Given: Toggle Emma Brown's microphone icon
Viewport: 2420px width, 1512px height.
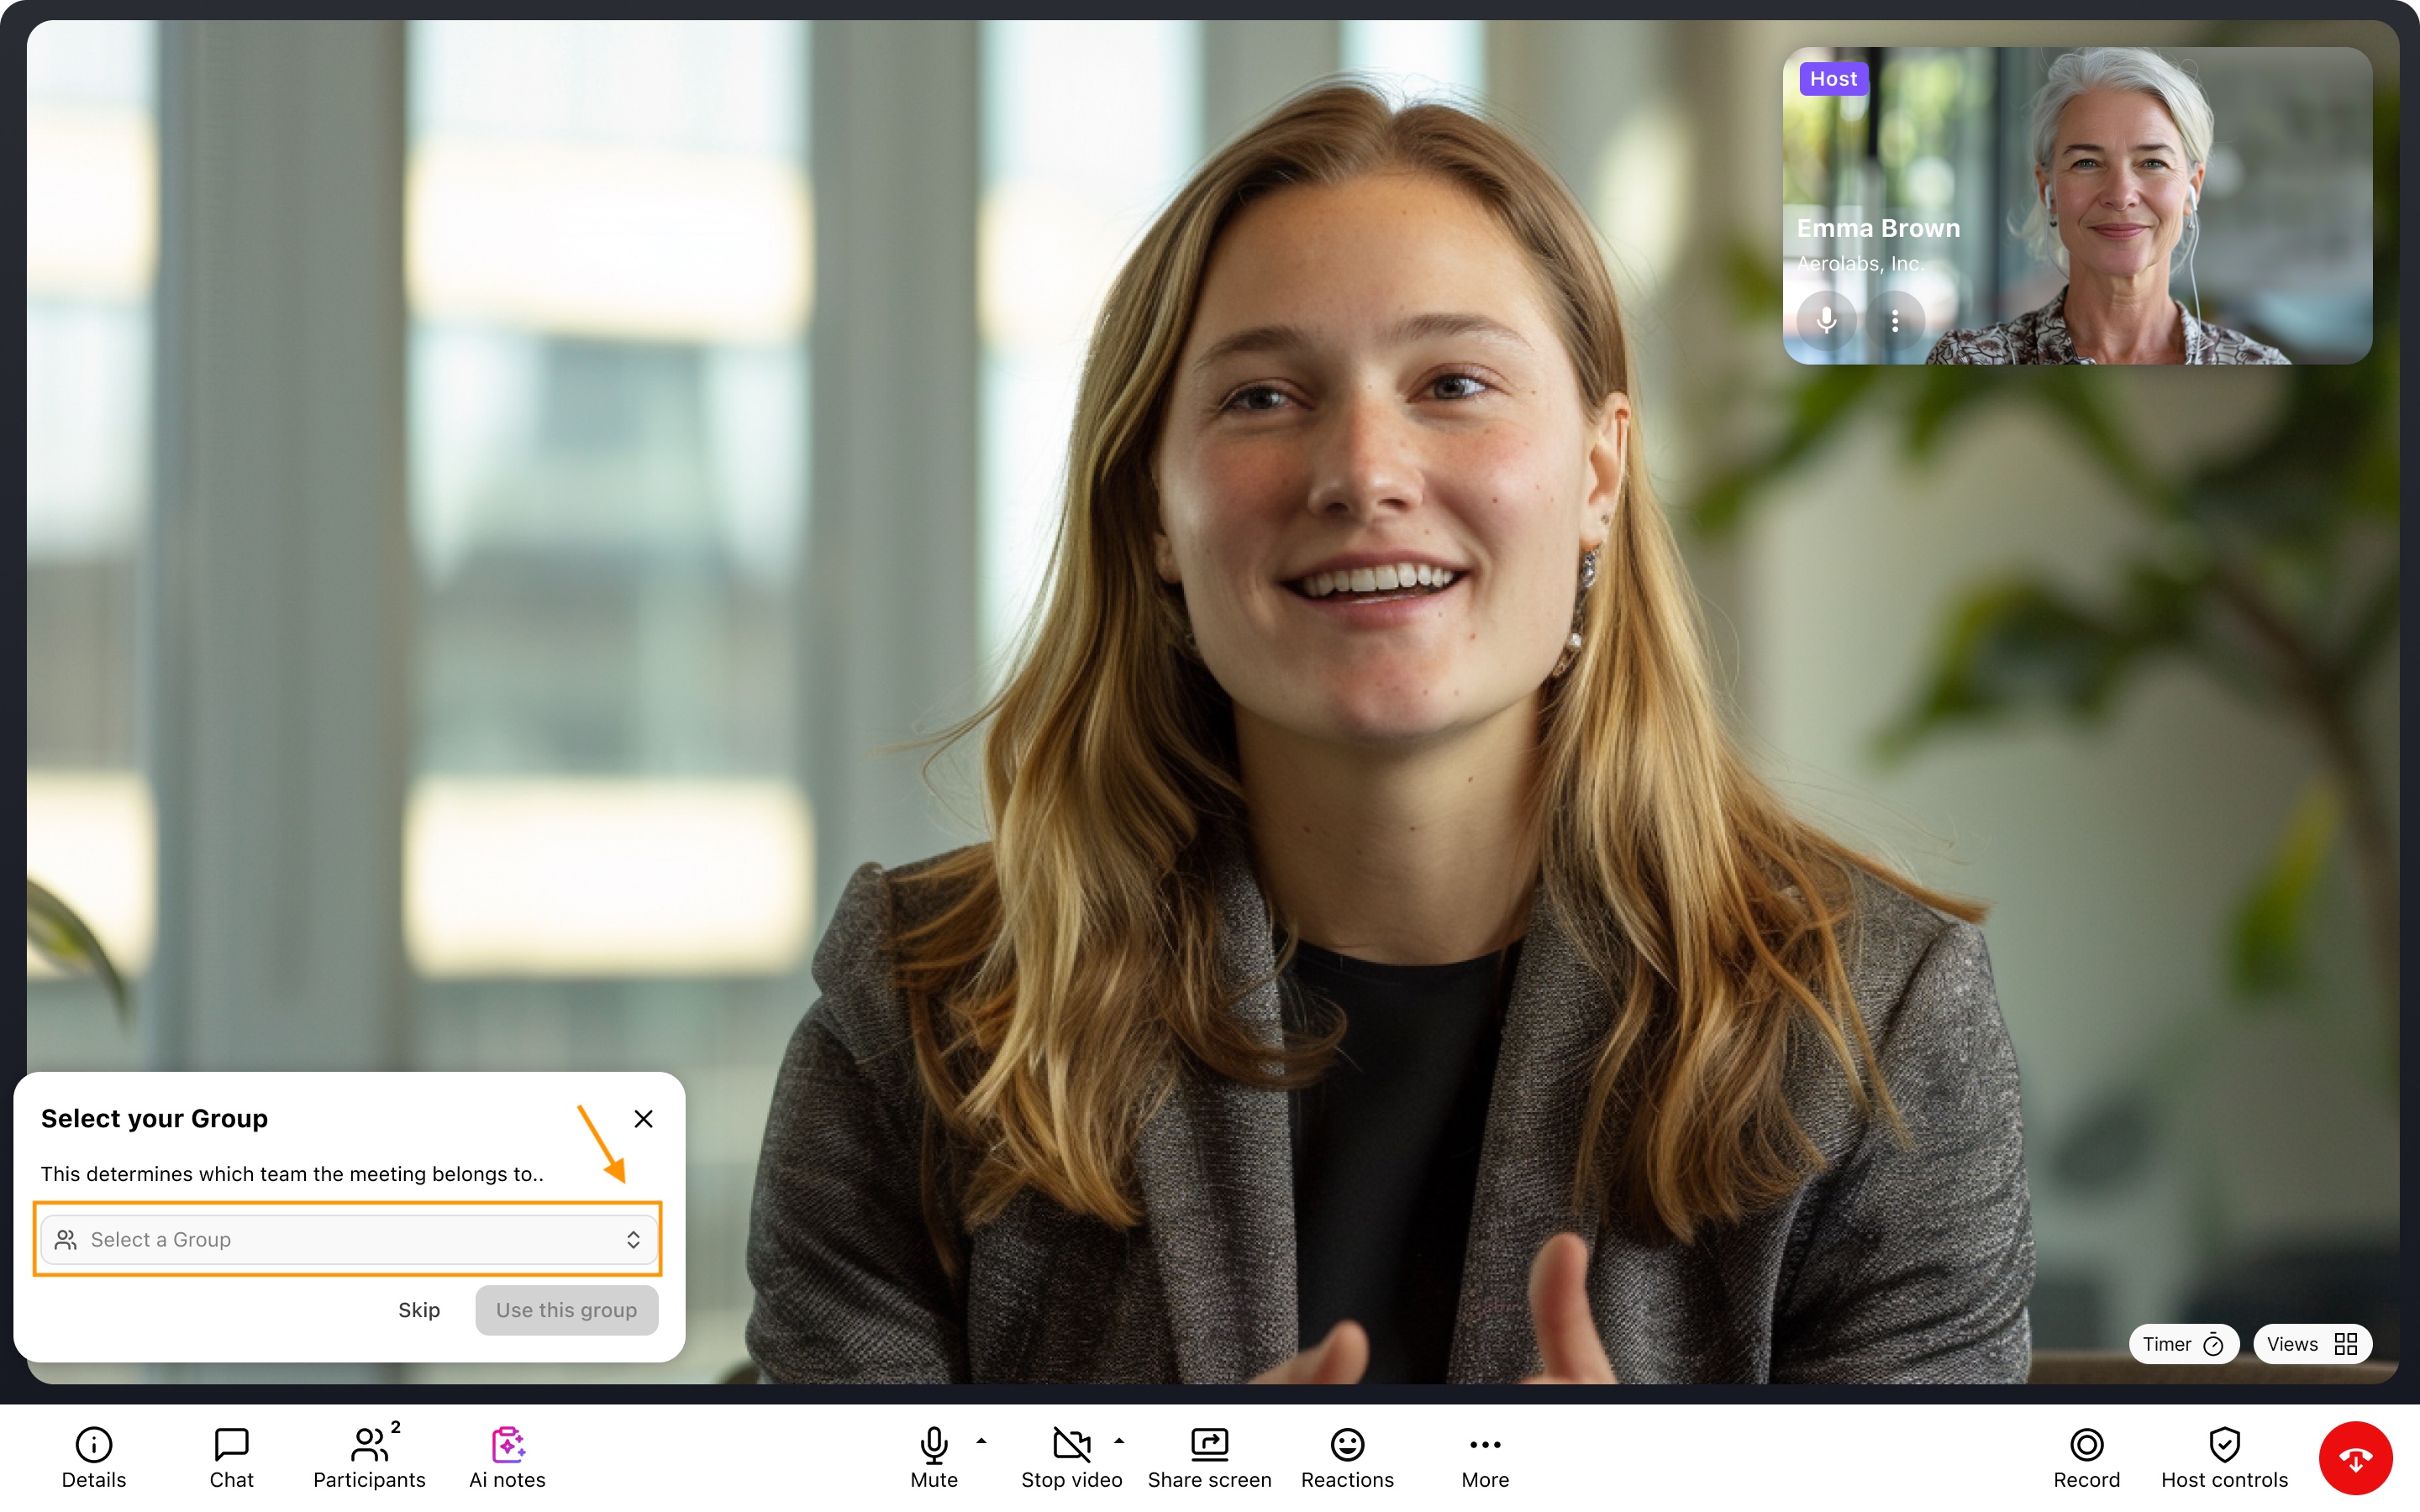Looking at the screenshot, I should pos(1826,320).
